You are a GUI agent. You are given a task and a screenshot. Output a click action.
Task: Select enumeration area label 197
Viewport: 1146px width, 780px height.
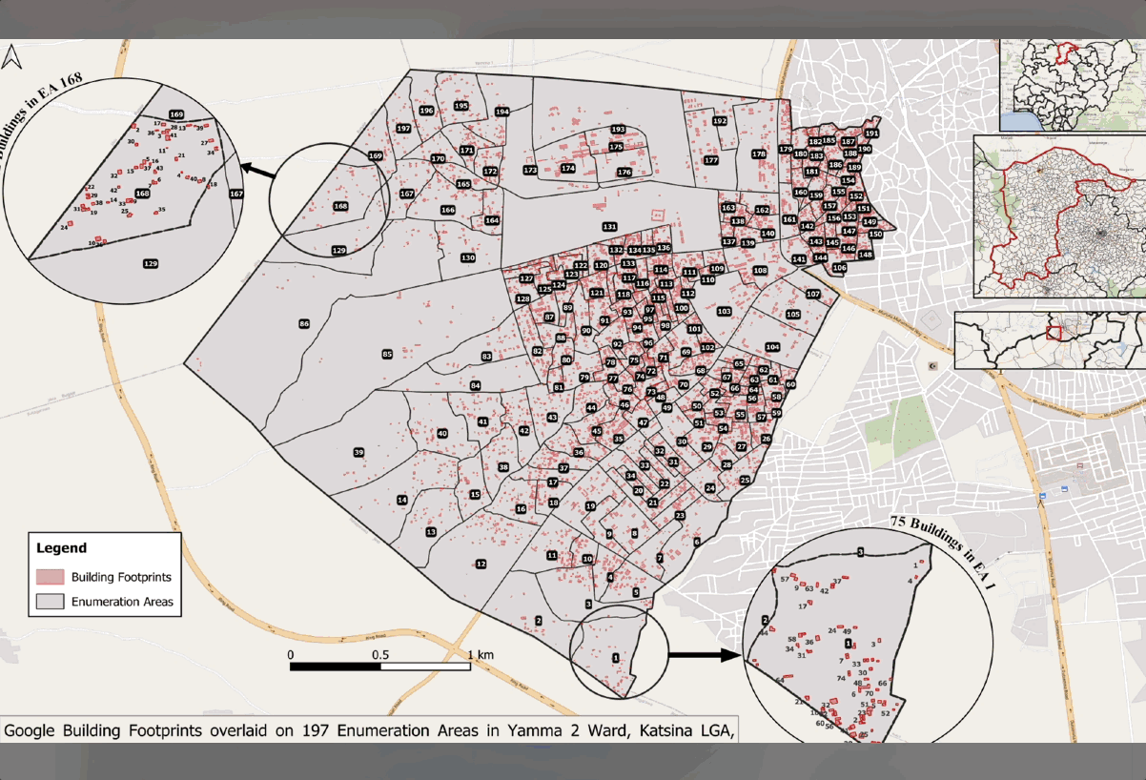(403, 128)
